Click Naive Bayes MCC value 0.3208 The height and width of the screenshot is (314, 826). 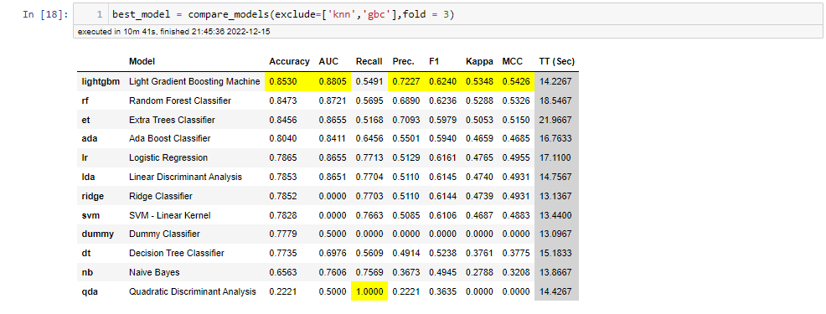pos(516,272)
